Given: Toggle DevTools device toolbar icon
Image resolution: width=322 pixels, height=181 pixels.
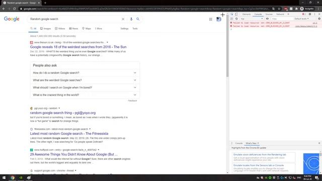Looking at the screenshot, I should [x=236, y=14].
